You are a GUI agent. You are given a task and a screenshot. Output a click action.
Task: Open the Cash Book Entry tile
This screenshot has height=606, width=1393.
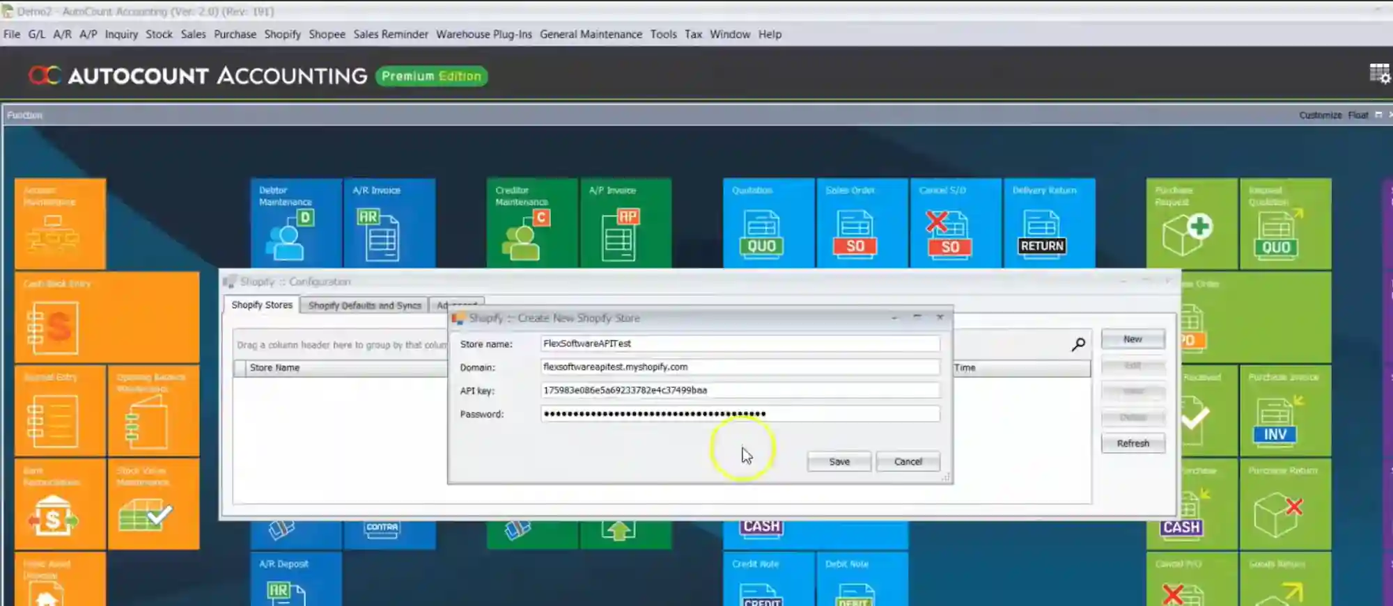point(107,317)
